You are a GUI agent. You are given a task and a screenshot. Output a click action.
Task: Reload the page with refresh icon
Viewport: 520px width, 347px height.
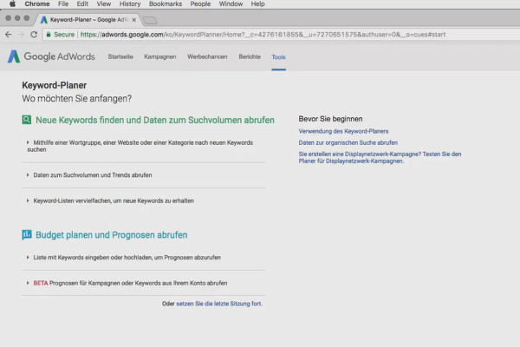pyautogui.click(x=34, y=35)
